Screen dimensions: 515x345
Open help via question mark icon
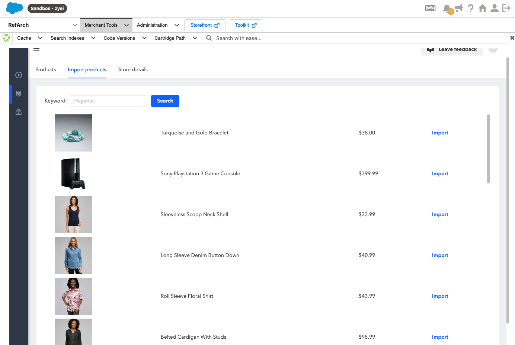(471, 8)
